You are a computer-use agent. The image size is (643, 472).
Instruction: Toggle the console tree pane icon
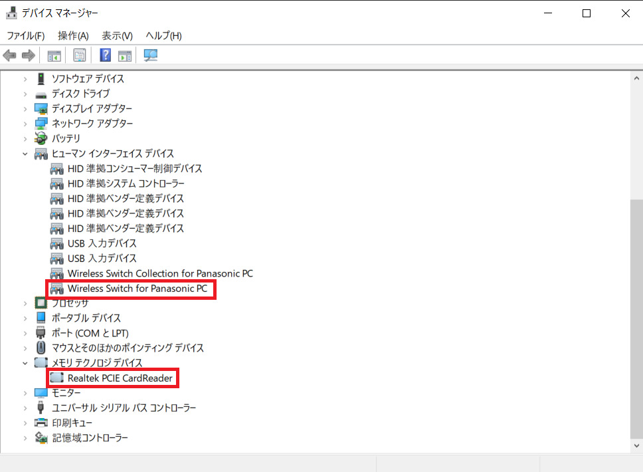54,55
